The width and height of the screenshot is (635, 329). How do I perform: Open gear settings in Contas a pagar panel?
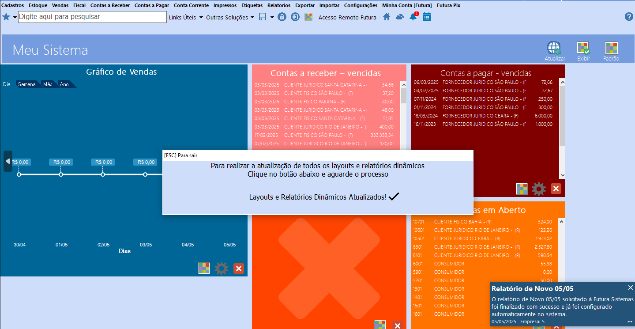539,189
